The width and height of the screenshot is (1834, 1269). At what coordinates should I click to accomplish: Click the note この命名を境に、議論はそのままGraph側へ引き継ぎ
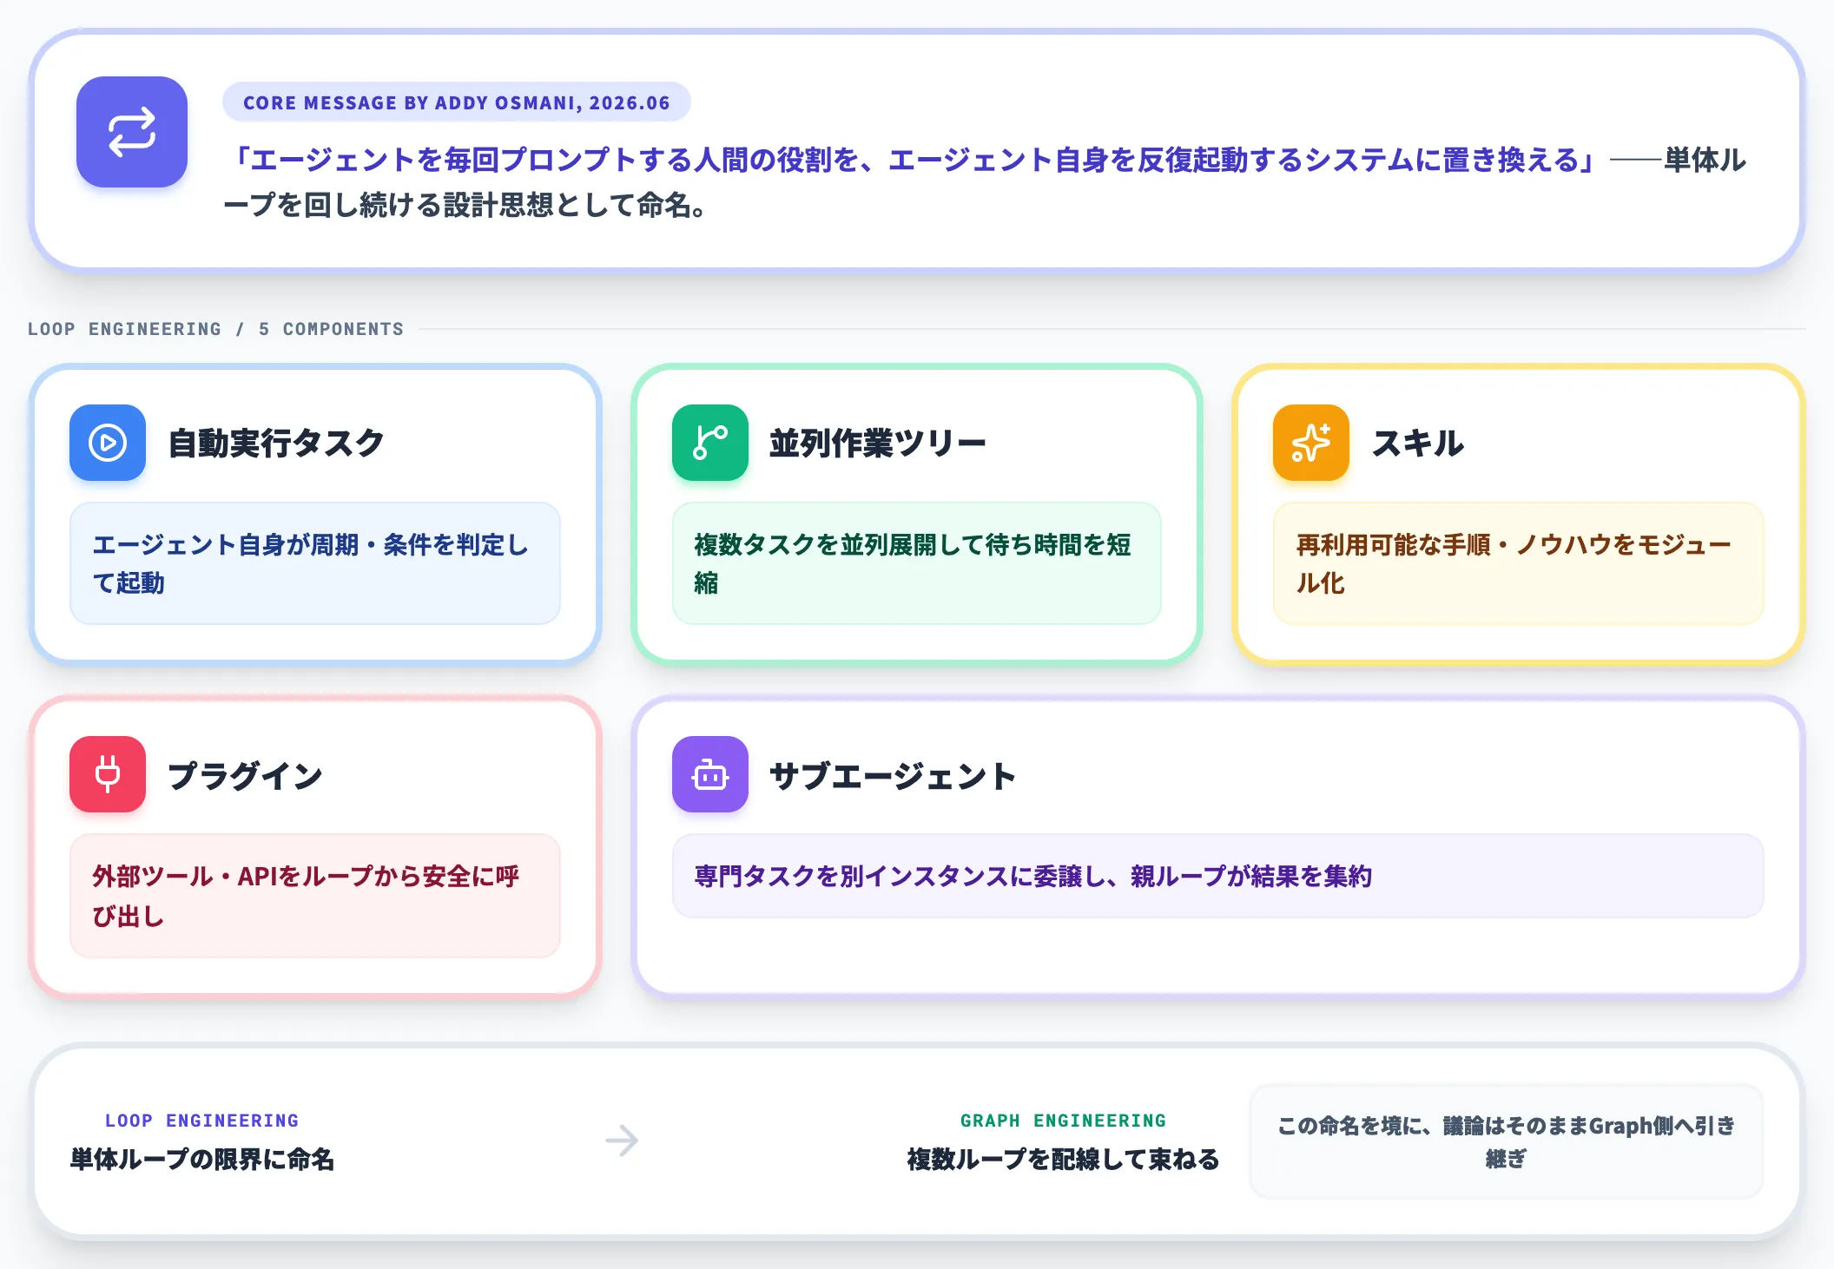(x=1507, y=1141)
